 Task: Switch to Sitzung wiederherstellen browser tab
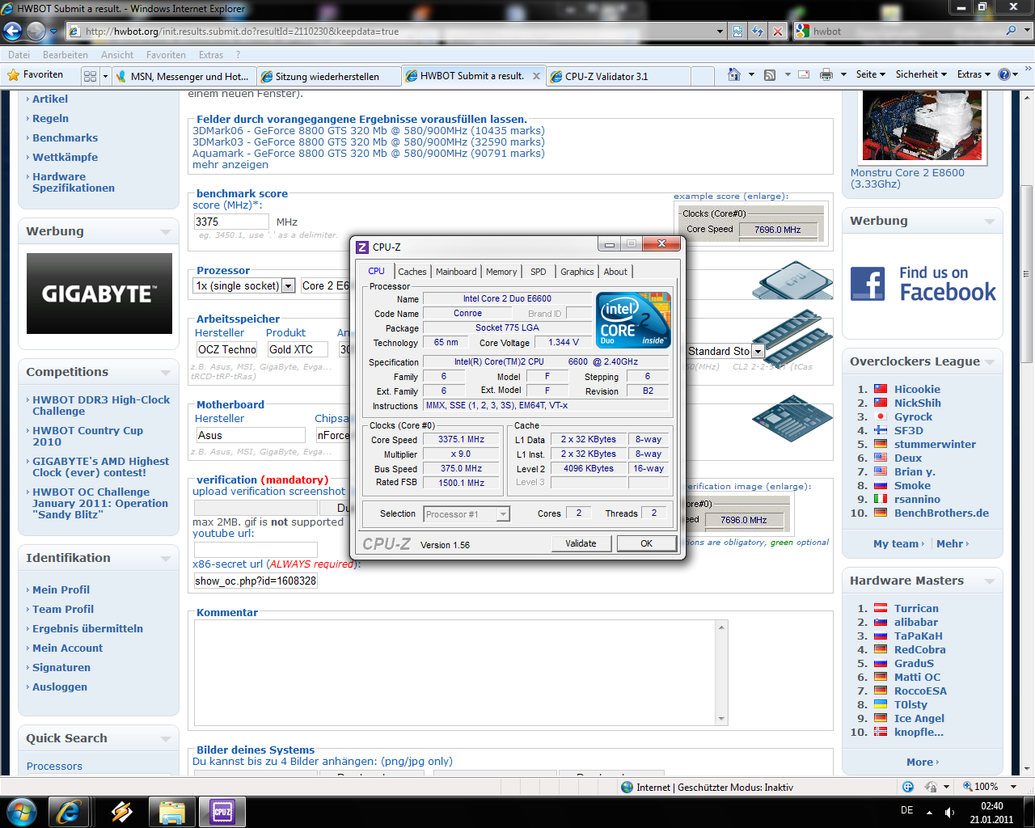click(x=329, y=76)
